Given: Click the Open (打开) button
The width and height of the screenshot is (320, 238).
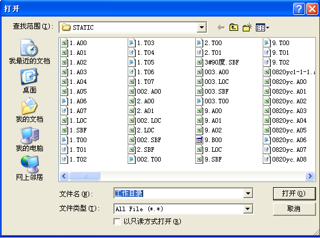Looking at the screenshot, I should (x=294, y=193).
